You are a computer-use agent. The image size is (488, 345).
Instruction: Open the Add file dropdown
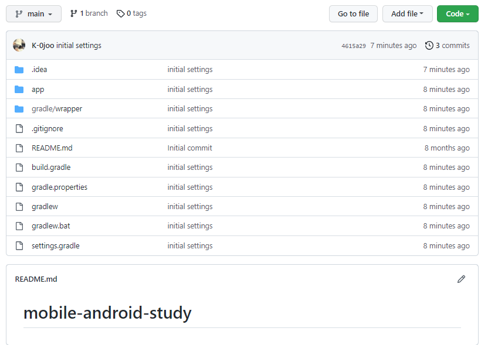tap(408, 13)
